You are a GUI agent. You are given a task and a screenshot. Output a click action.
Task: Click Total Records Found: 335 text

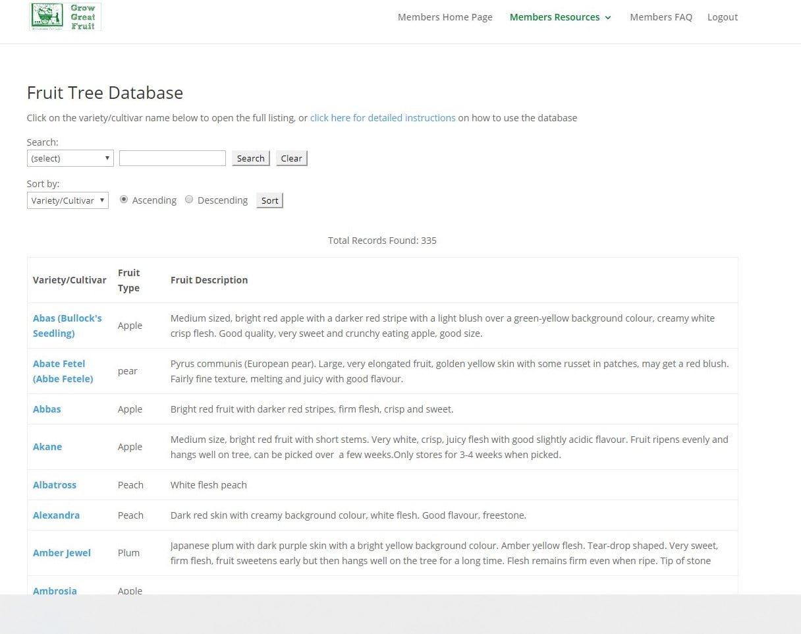coord(382,241)
